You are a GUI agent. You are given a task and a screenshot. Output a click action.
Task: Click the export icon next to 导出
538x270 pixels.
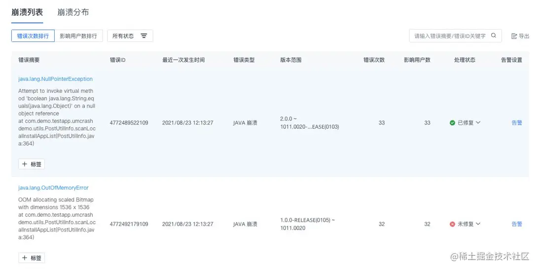514,36
